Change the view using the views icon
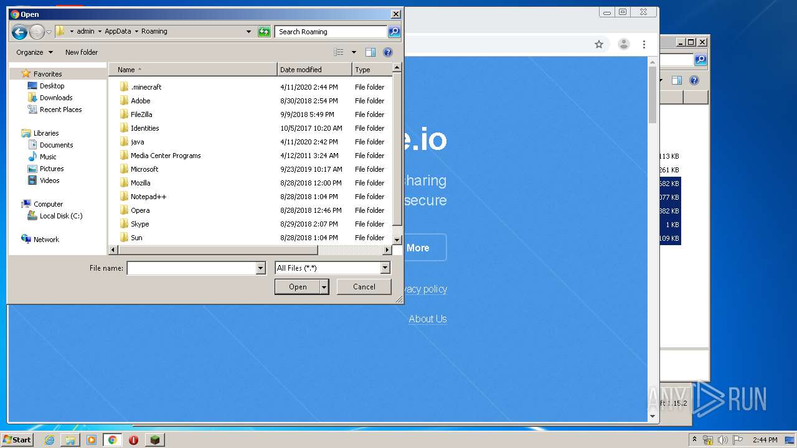This screenshot has width=797, height=448. tap(339, 52)
